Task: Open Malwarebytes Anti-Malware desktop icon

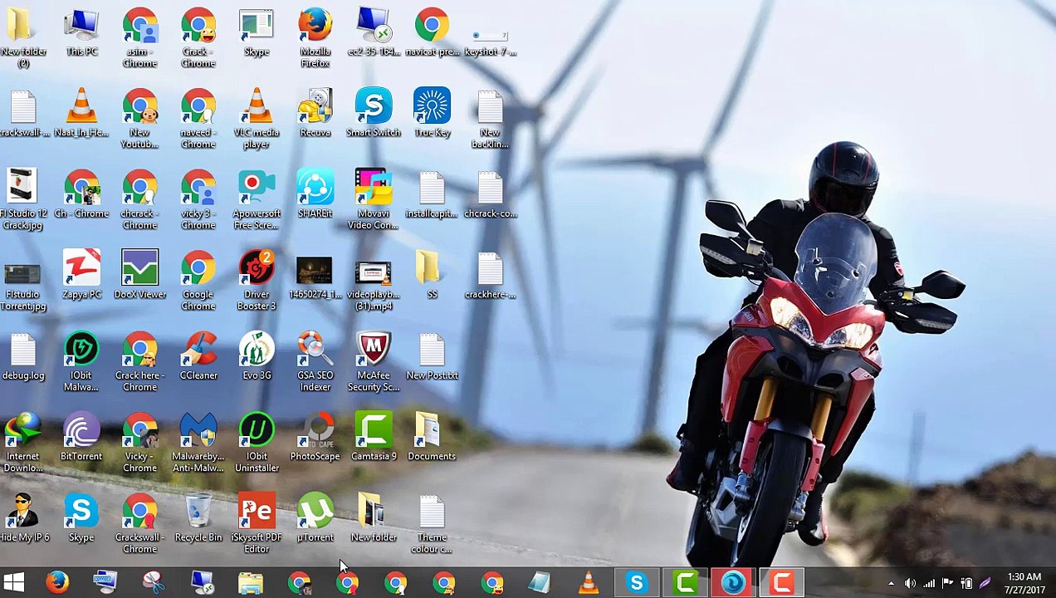Action: pos(198,442)
